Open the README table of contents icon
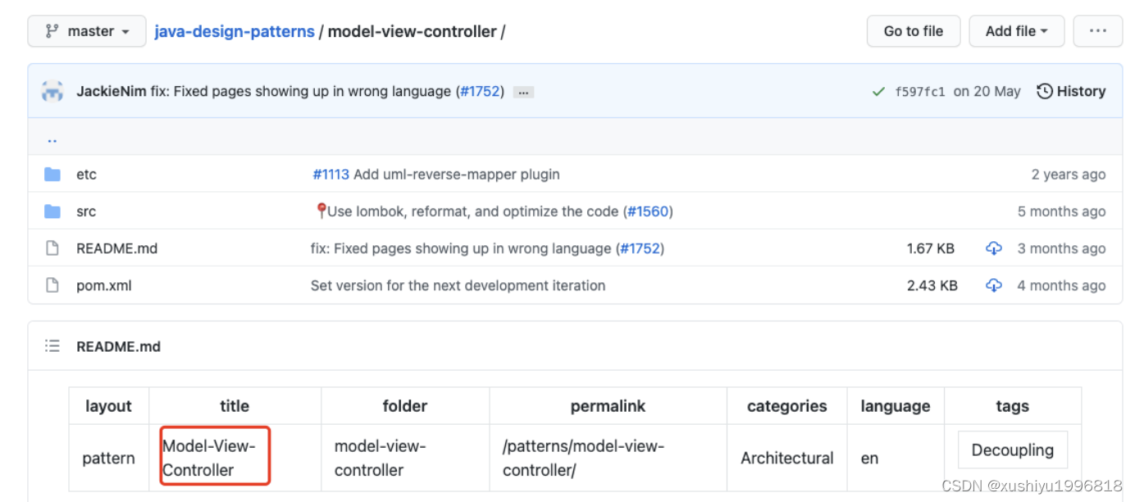 click(x=52, y=346)
